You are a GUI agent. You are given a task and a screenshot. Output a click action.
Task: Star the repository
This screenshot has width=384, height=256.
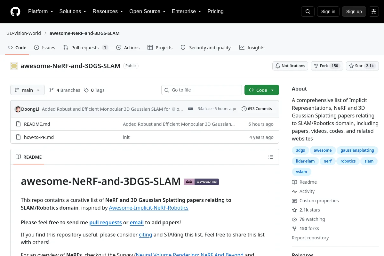click(362, 66)
